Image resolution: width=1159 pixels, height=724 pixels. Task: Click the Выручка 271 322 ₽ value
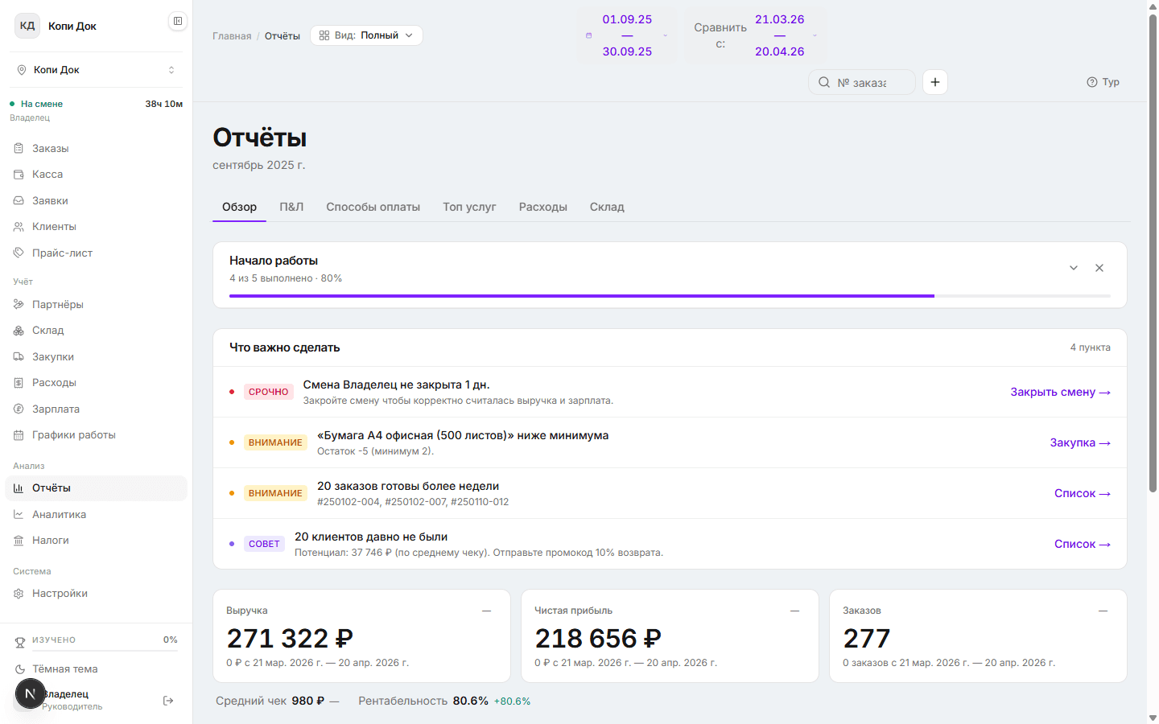point(290,638)
